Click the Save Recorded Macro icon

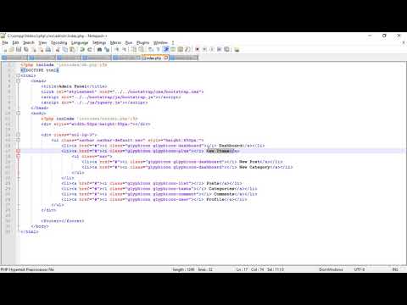pos(226,49)
